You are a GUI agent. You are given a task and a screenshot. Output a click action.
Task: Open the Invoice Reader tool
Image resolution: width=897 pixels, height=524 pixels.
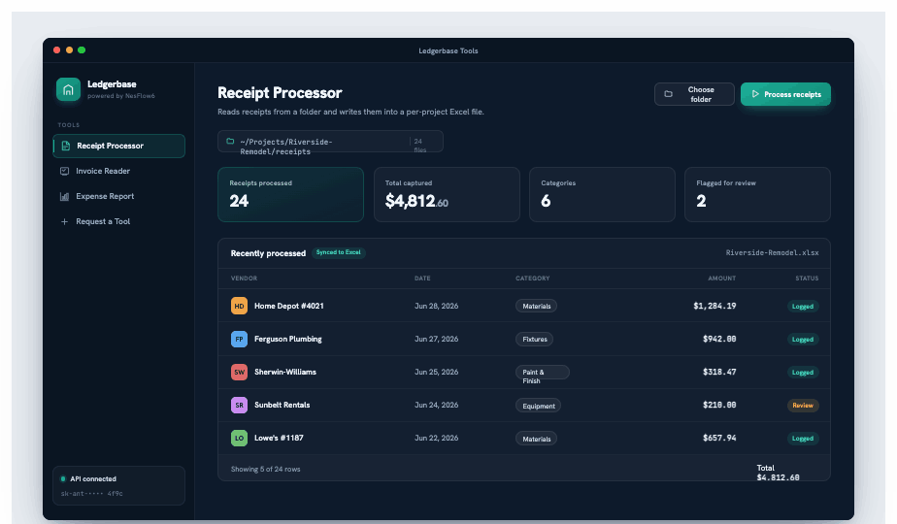(x=119, y=171)
